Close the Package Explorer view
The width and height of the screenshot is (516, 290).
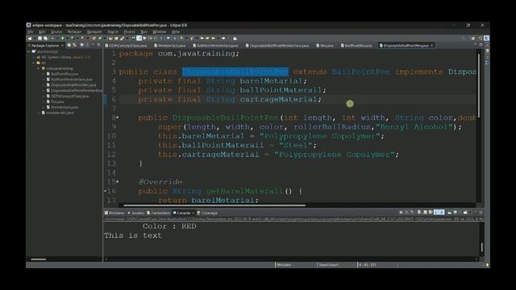click(62, 45)
